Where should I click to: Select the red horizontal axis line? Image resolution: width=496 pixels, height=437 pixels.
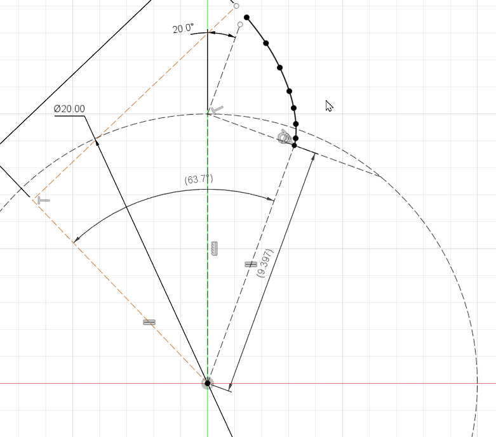381,383
